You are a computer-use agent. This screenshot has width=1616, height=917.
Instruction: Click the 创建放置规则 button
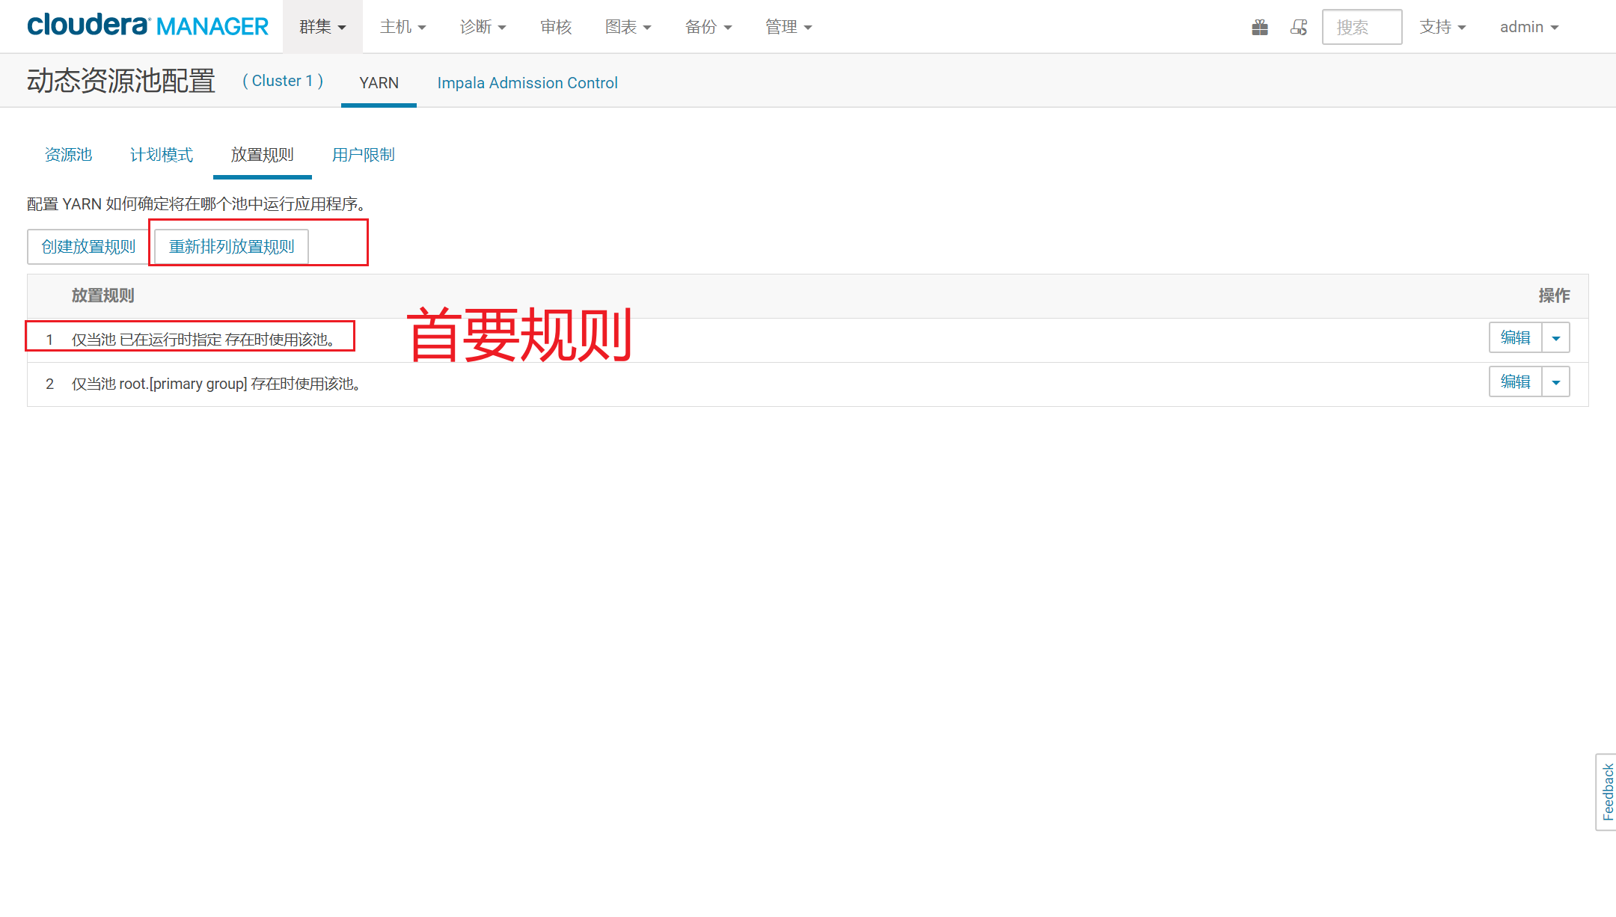coord(88,247)
